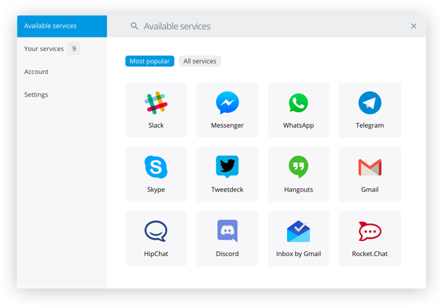Close the services dialog
Image resolution: width=446 pixels, height=307 pixels.
(x=413, y=26)
